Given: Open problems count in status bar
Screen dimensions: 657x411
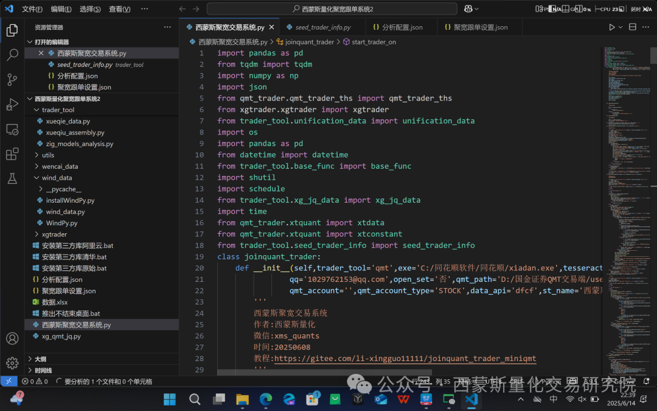Looking at the screenshot, I should pyautogui.click(x=35, y=382).
